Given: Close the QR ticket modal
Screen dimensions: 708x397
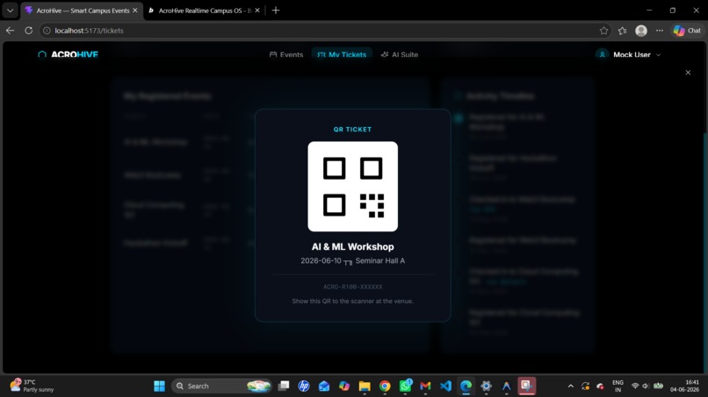Looking at the screenshot, I should coord(688,73).
